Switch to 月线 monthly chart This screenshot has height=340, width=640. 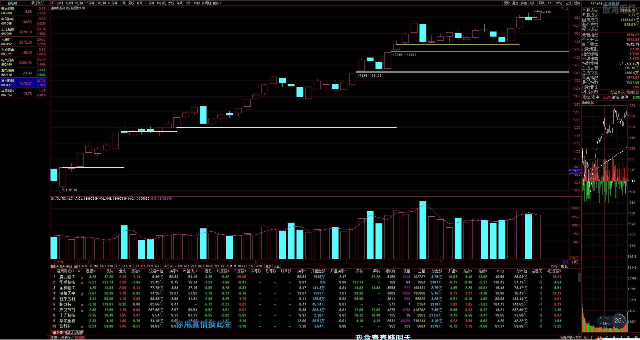tap(139, 3)
